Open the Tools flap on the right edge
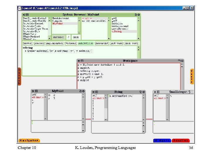 (x=192, y=76)
